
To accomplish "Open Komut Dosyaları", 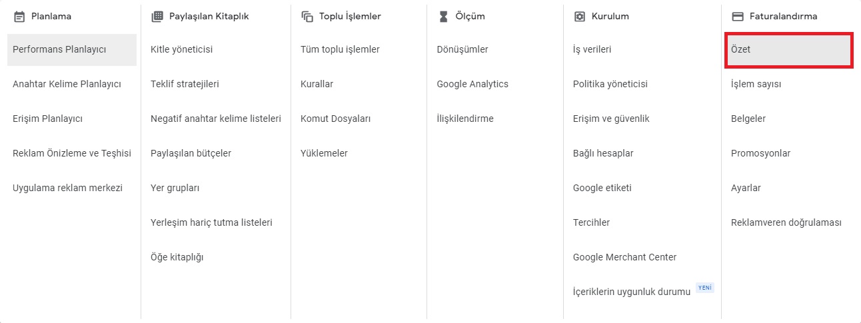I will 335,119.
